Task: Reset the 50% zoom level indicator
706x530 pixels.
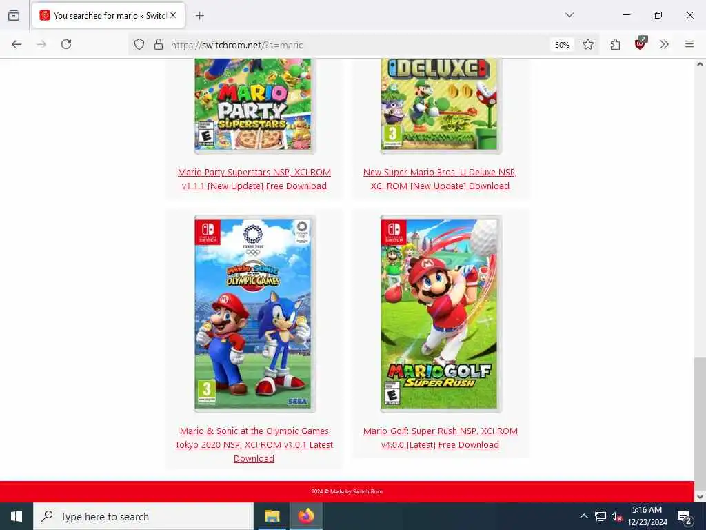Action: point(562,45)
